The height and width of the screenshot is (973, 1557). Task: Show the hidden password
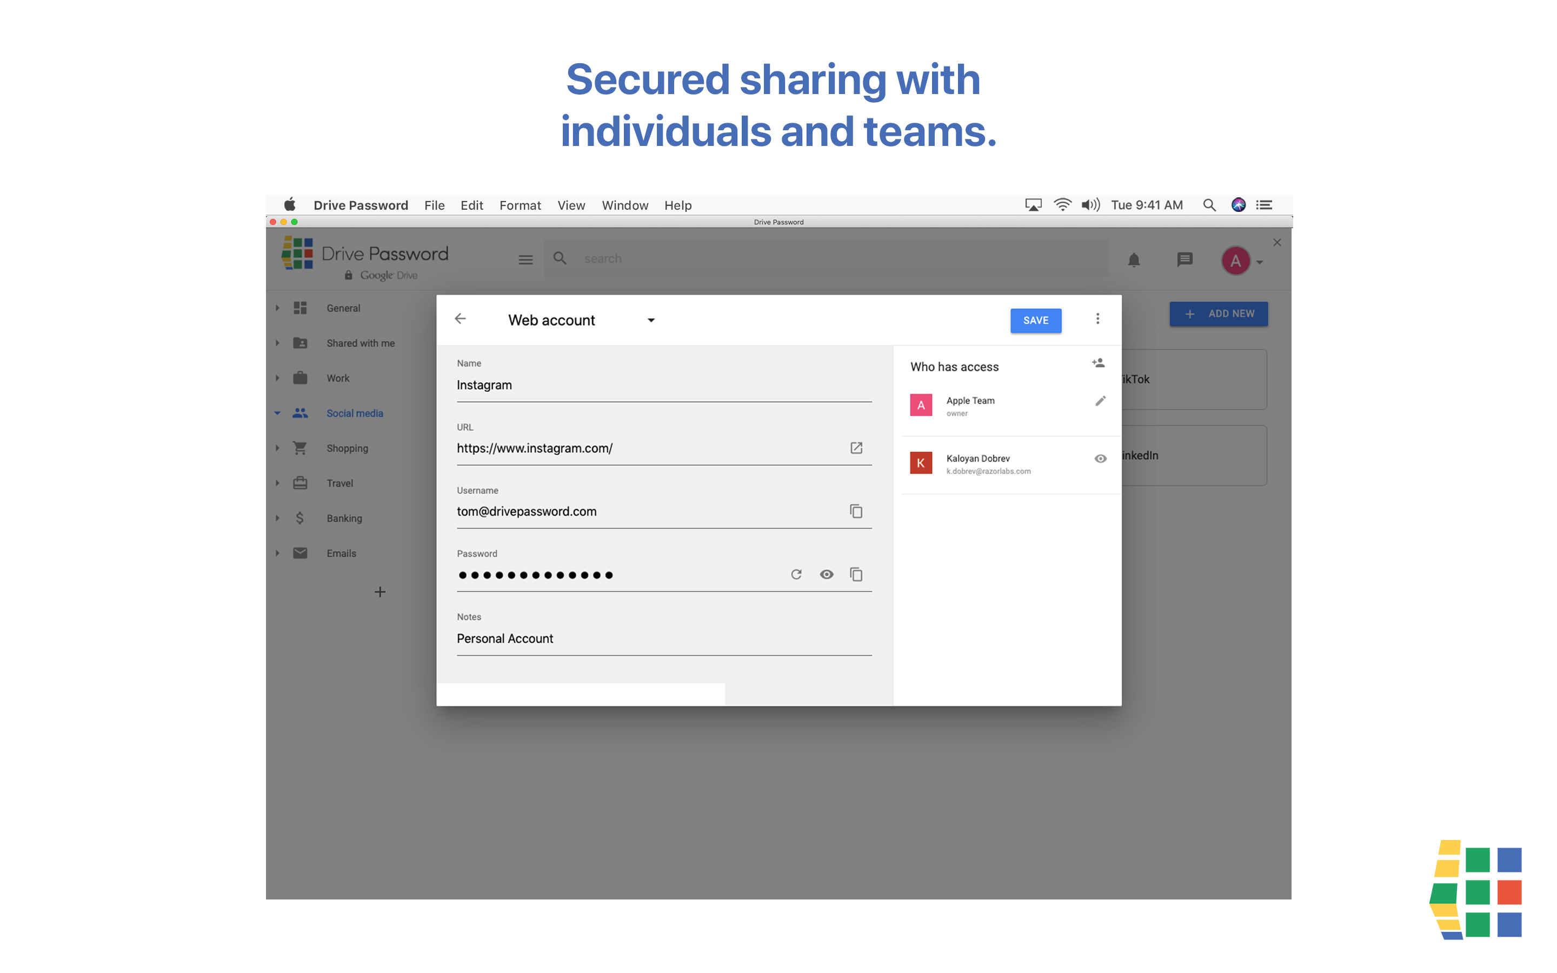point(826,574)
